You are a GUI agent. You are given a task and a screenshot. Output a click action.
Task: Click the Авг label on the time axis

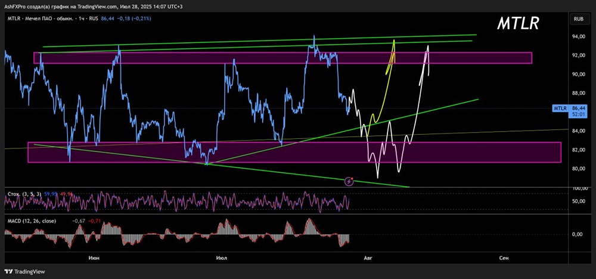[x=368, y=258]
